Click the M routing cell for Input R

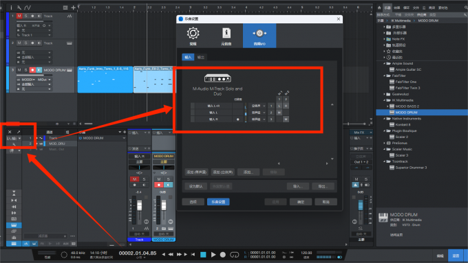pos(286,119)
